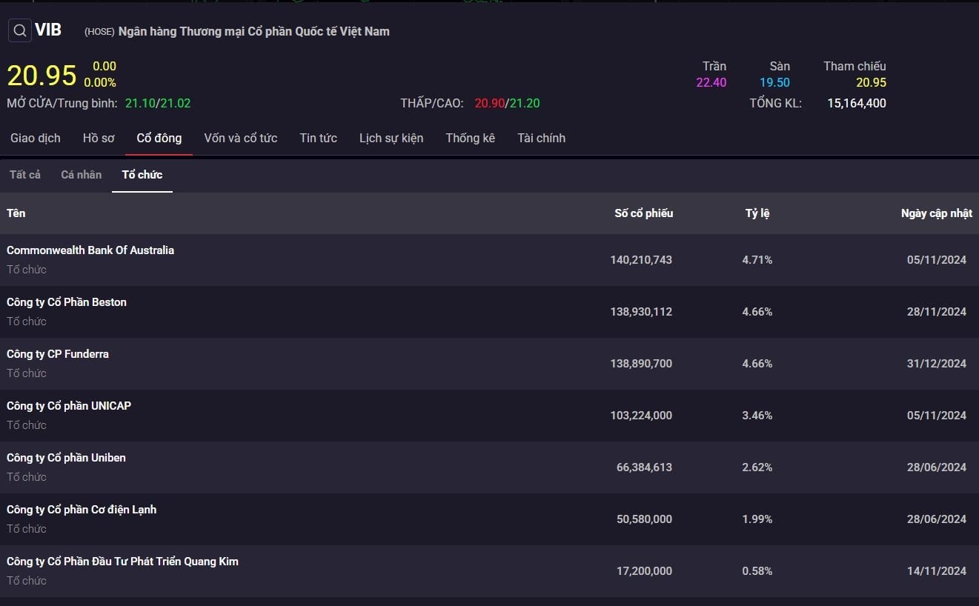
Task: Click the Tỷ lệ column header
Action: point(757,213)
